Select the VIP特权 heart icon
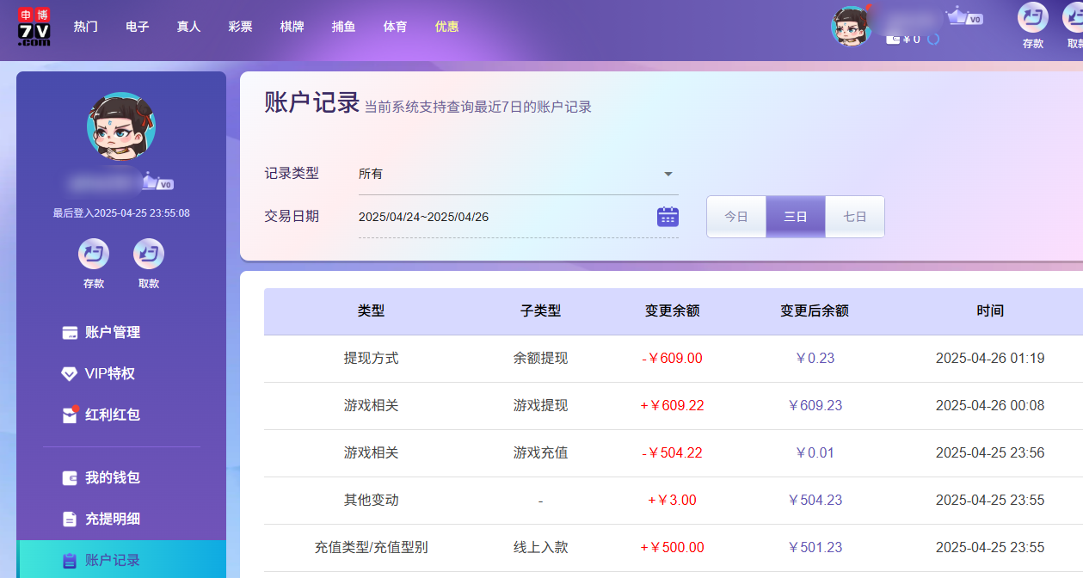This screenshot has width=1083, height=578. [70, 374]
